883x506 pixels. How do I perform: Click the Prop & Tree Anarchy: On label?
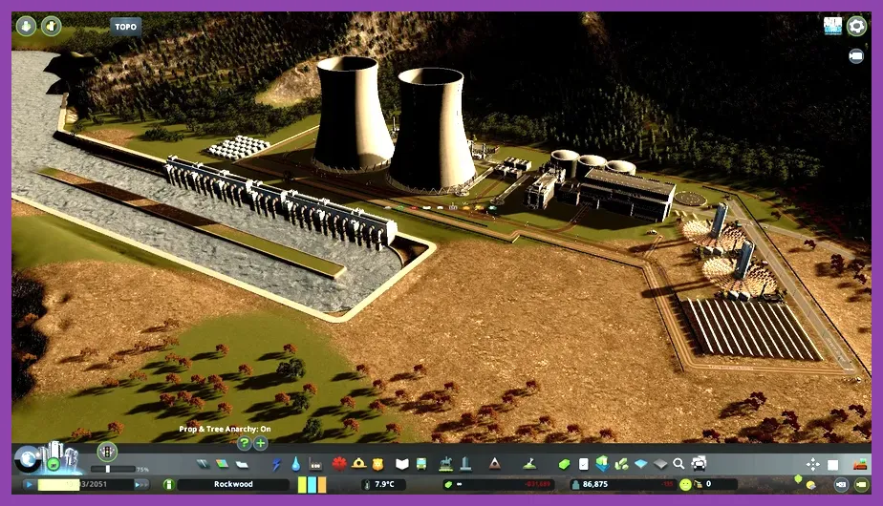(x=225, y=429)
